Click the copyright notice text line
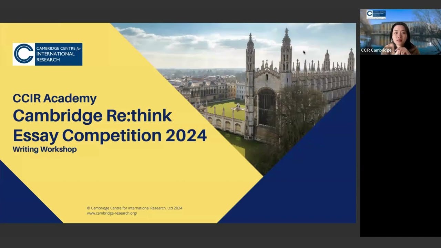The width and height of the screenshot is (441, 248). click(x=134, y=208)
